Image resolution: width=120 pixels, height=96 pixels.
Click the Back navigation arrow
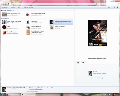pos(2,4)
